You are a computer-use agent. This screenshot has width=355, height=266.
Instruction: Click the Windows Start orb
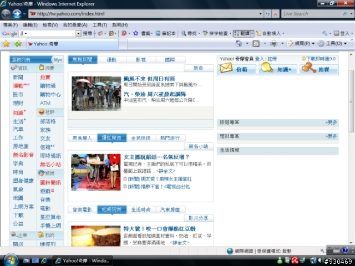pos(11,260)
